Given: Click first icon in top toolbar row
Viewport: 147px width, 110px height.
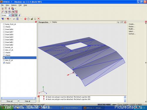Looking at the screenshot, I should click(x=2, y=9).
